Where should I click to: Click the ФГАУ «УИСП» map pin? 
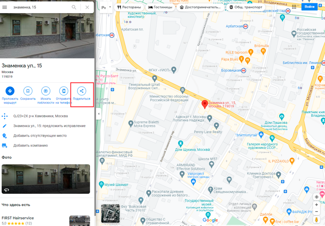tap(174, 70)
